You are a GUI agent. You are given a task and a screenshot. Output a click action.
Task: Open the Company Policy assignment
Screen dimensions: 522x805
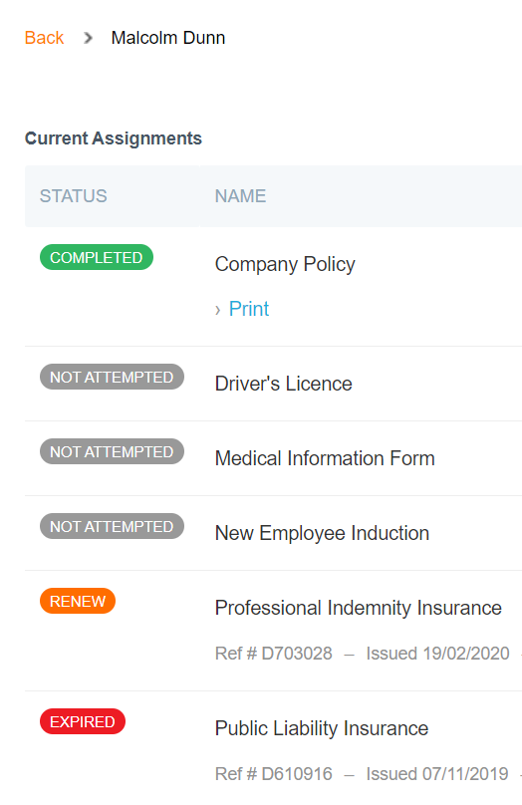(x=285, y=264)
